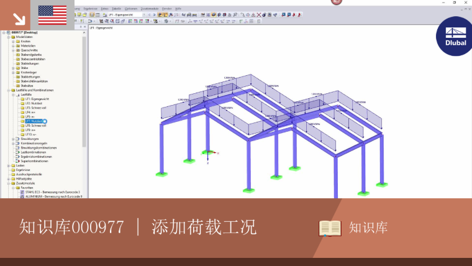Click the open file folder toolbar icon
The width and height of the screenshot is (472, 266).
[x=85, y=15]
